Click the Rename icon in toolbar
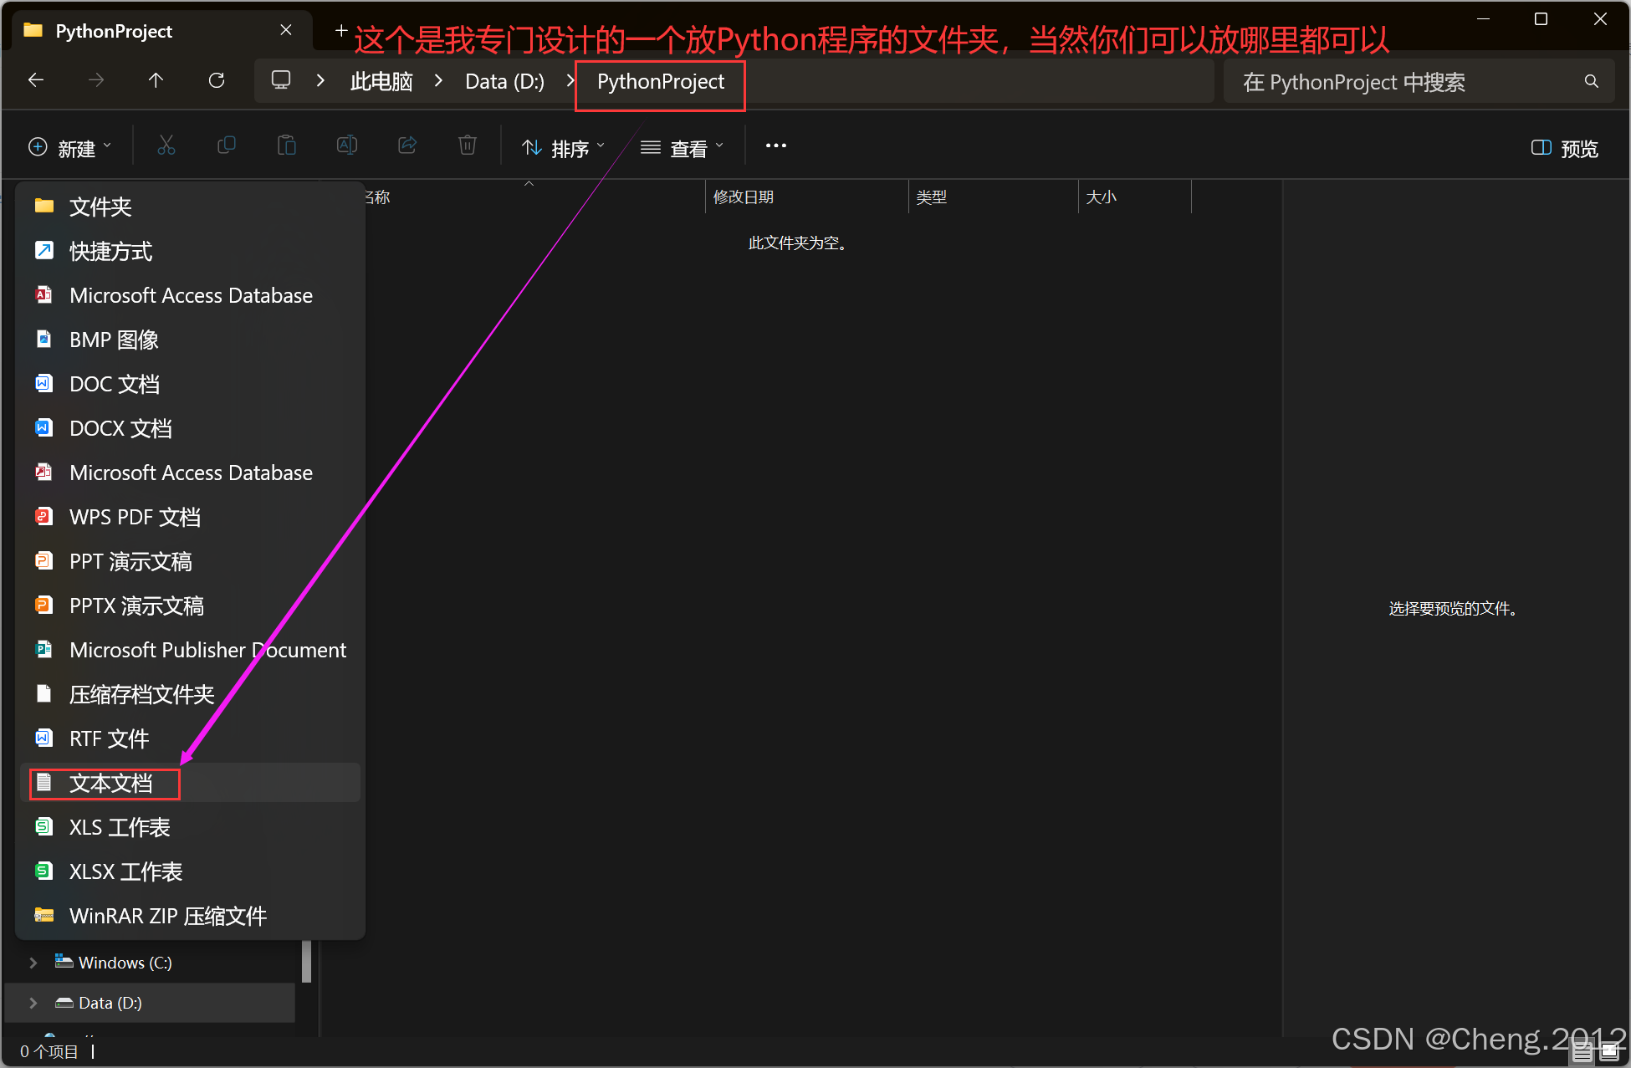 click(347, 146)
